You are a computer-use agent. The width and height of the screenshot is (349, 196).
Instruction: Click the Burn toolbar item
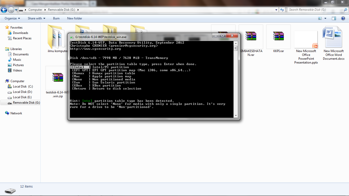coord(56,18)
